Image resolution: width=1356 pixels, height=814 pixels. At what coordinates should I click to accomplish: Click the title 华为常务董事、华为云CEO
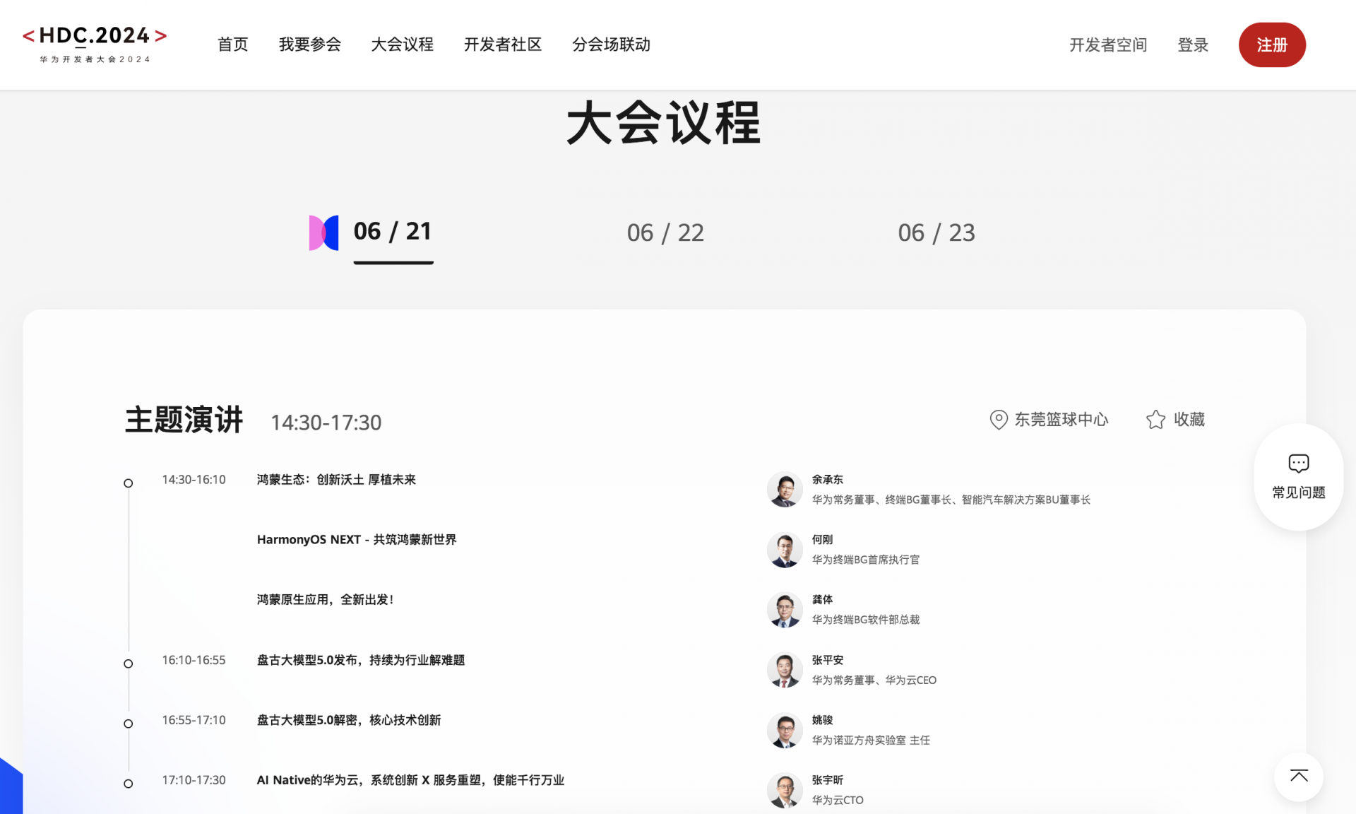click(x=874, y=680)
